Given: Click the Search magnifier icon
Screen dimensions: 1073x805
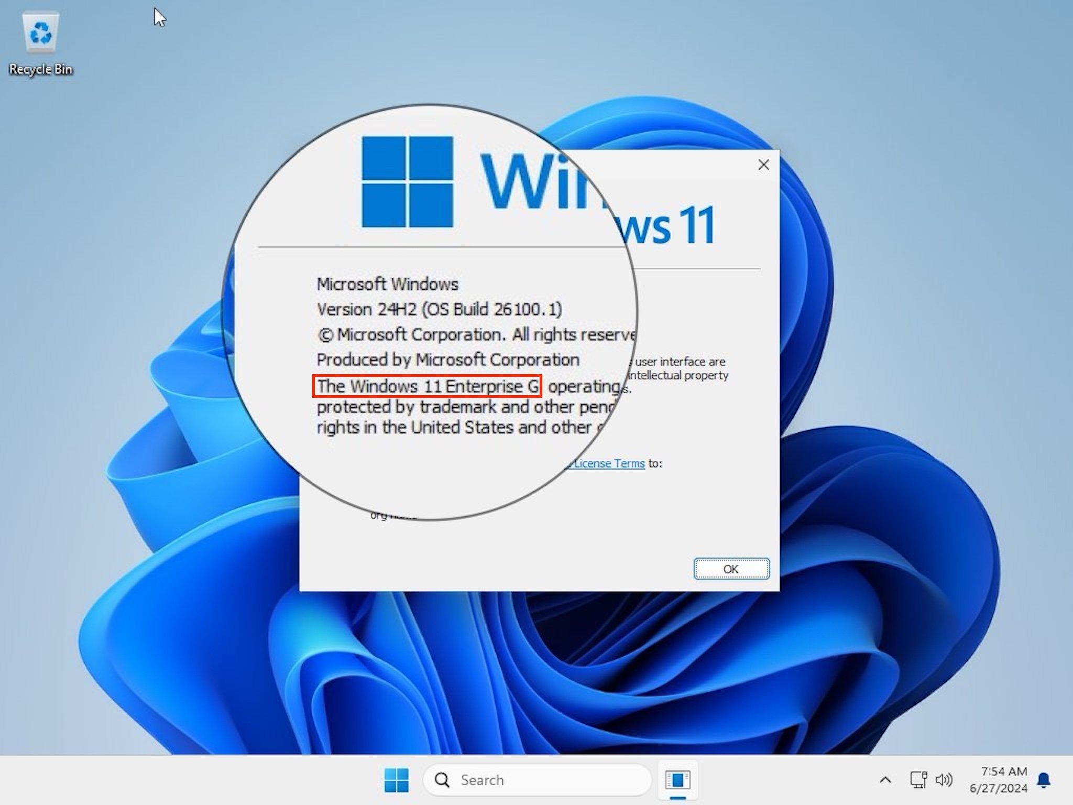Looking at the screenshot, I should point(442,780).
